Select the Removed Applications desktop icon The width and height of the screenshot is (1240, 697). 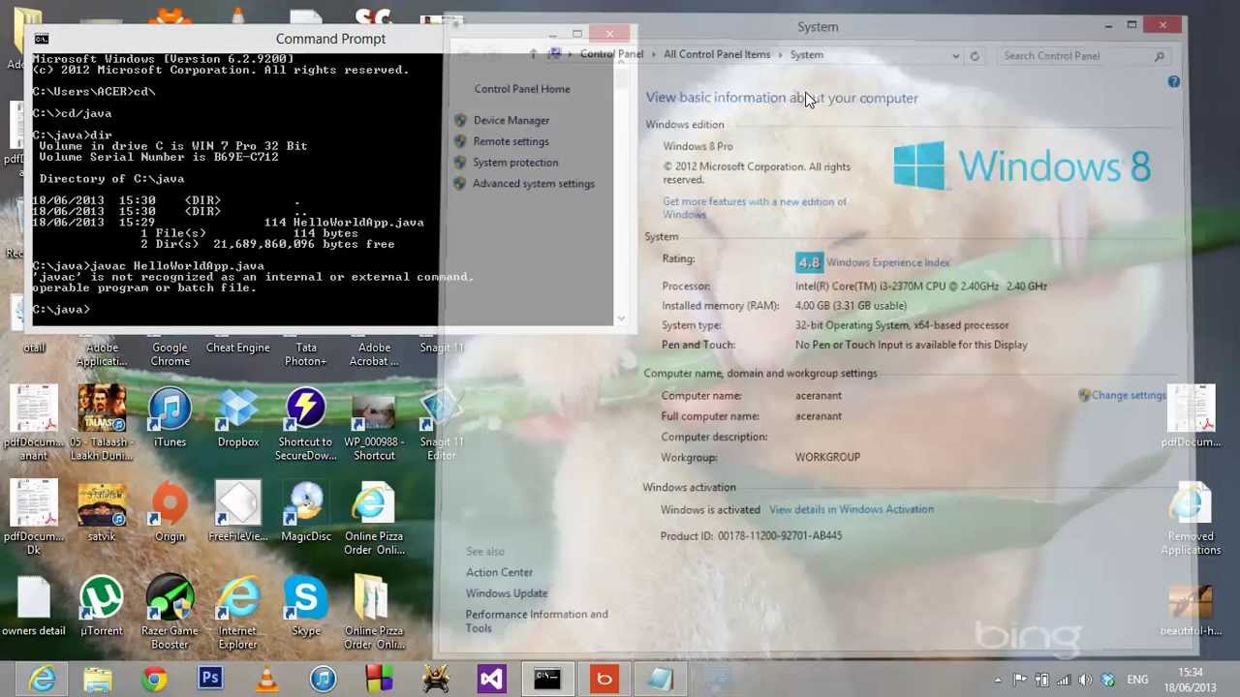coord(1191,518)
